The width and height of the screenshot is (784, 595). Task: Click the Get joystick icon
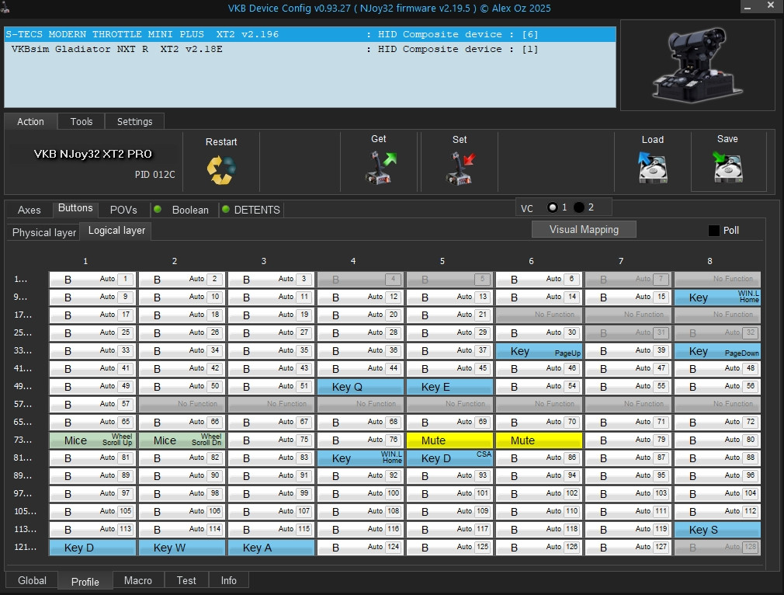pyautogui.click(x=380, y=168)
